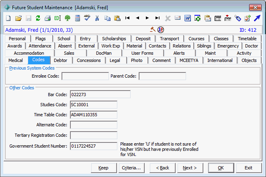The image size is (266, 177).
Task: Click the Printer icon
Action: click(x=48, y=18)
